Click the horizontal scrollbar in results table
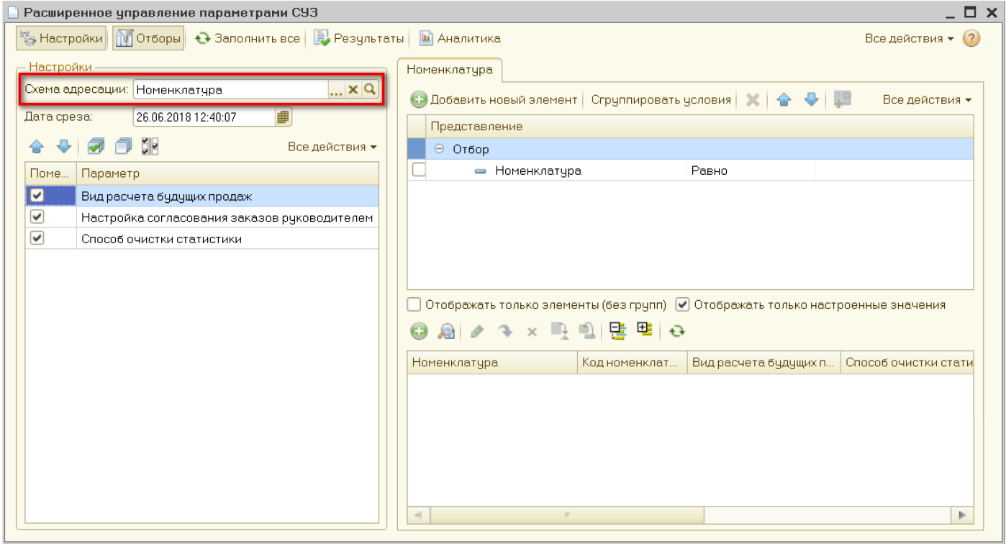 567,515
